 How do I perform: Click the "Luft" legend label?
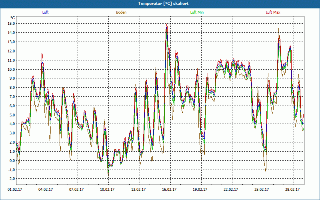pyautogui.click(x=45, y=12)
